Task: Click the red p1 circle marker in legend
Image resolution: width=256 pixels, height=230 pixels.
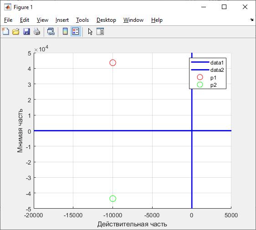Action: click(x=200, y=77)
